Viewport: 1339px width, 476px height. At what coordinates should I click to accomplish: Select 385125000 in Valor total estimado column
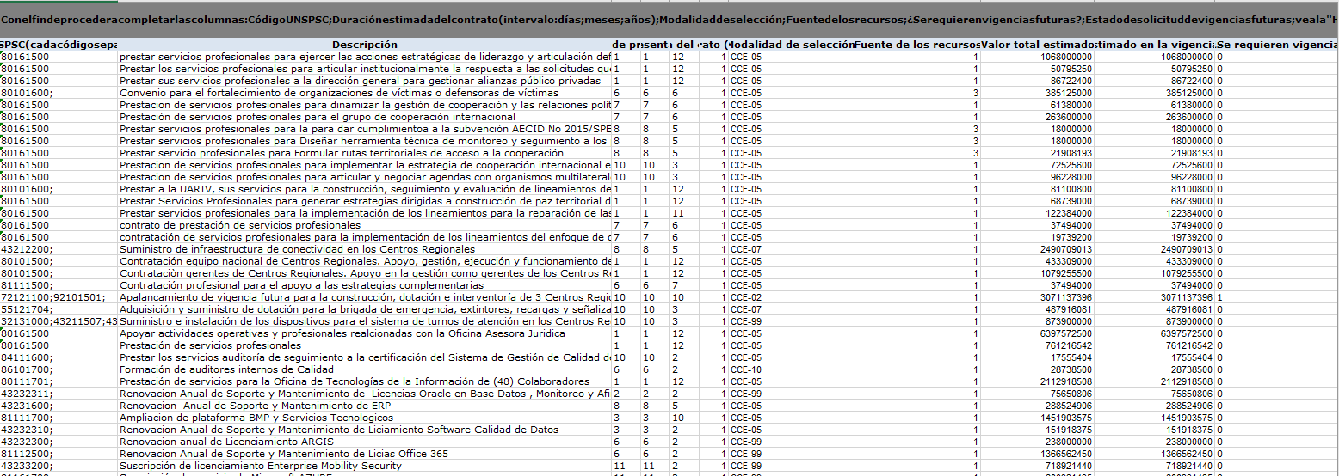[x=1038, y=92]
